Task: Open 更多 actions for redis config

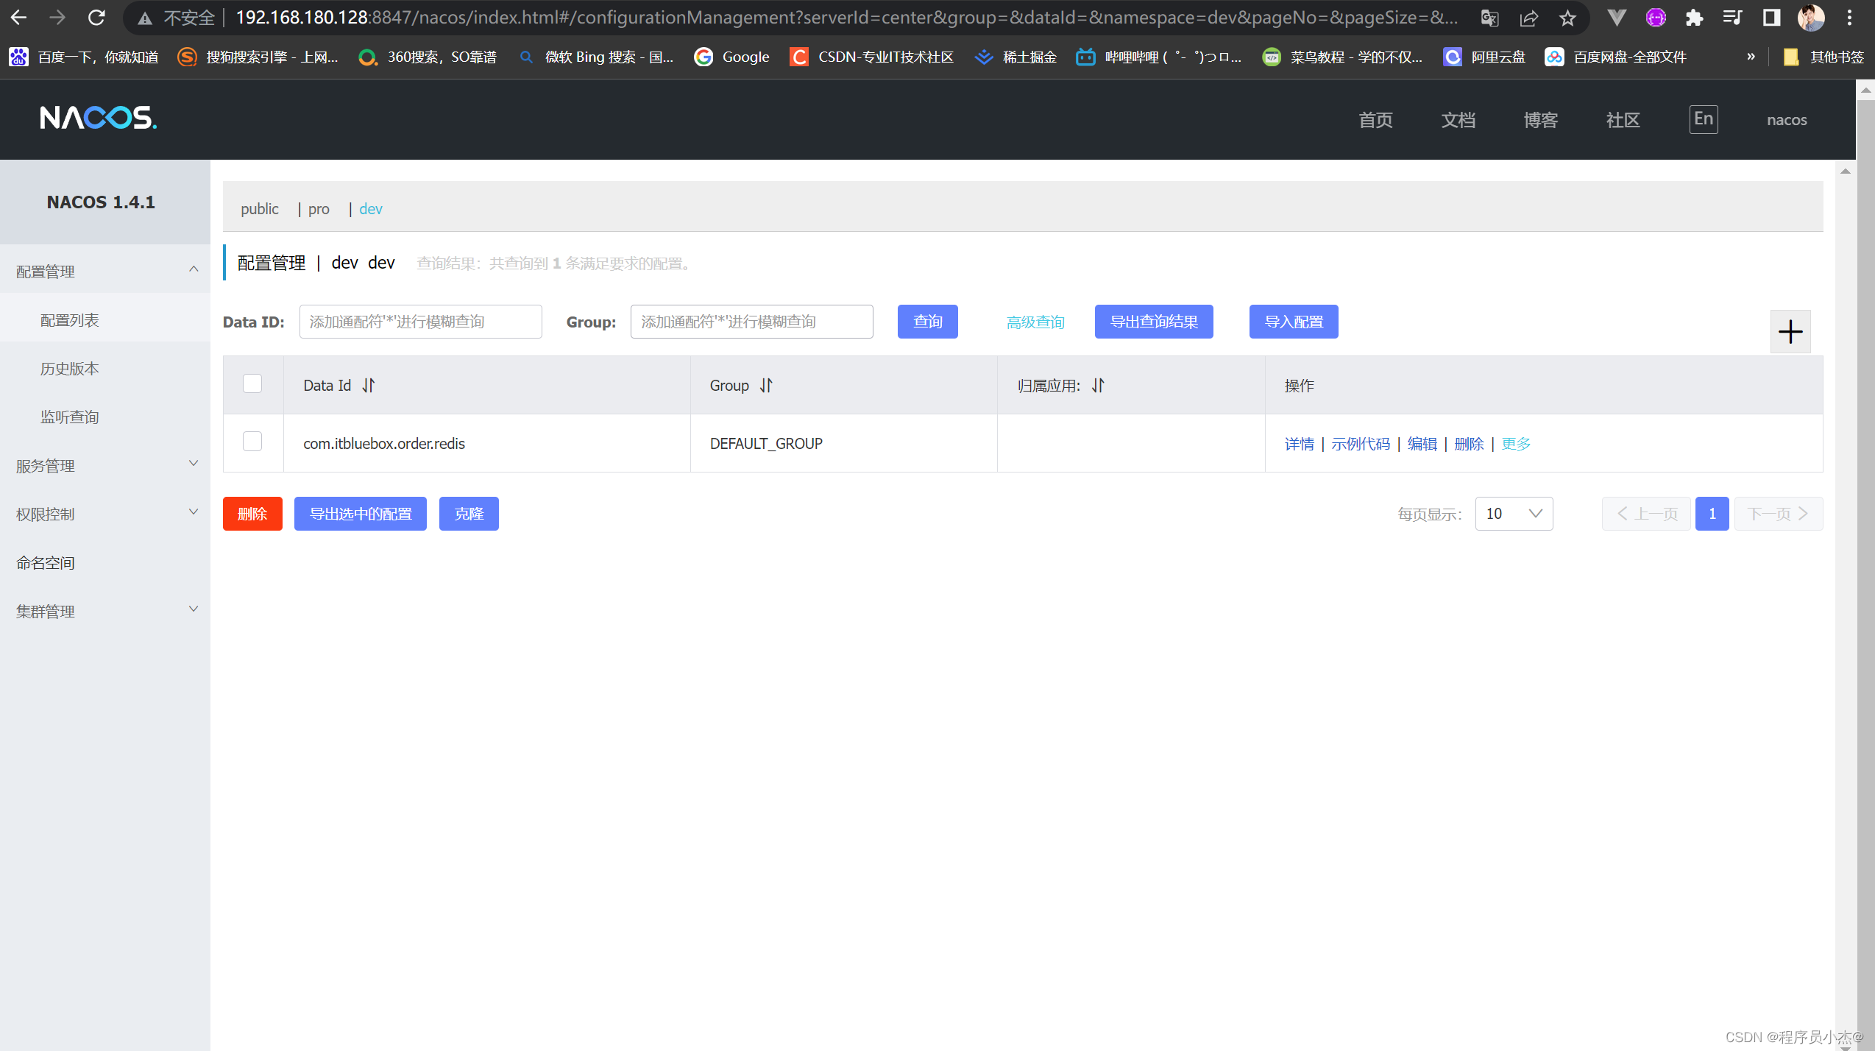Action: pos(1516,444)
